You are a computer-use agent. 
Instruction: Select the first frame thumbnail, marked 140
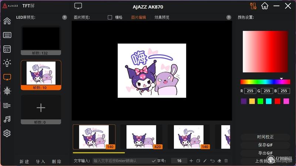94,137
